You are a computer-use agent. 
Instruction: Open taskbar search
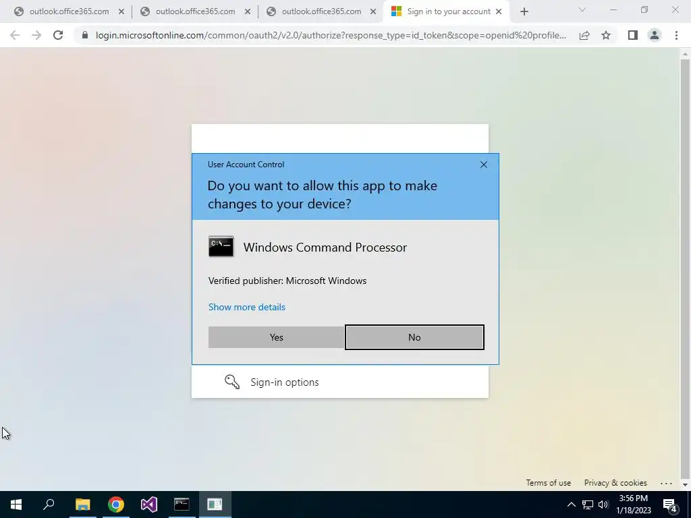49,505
